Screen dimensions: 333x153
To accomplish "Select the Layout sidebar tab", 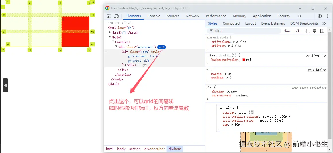I will tap(250, 23).
